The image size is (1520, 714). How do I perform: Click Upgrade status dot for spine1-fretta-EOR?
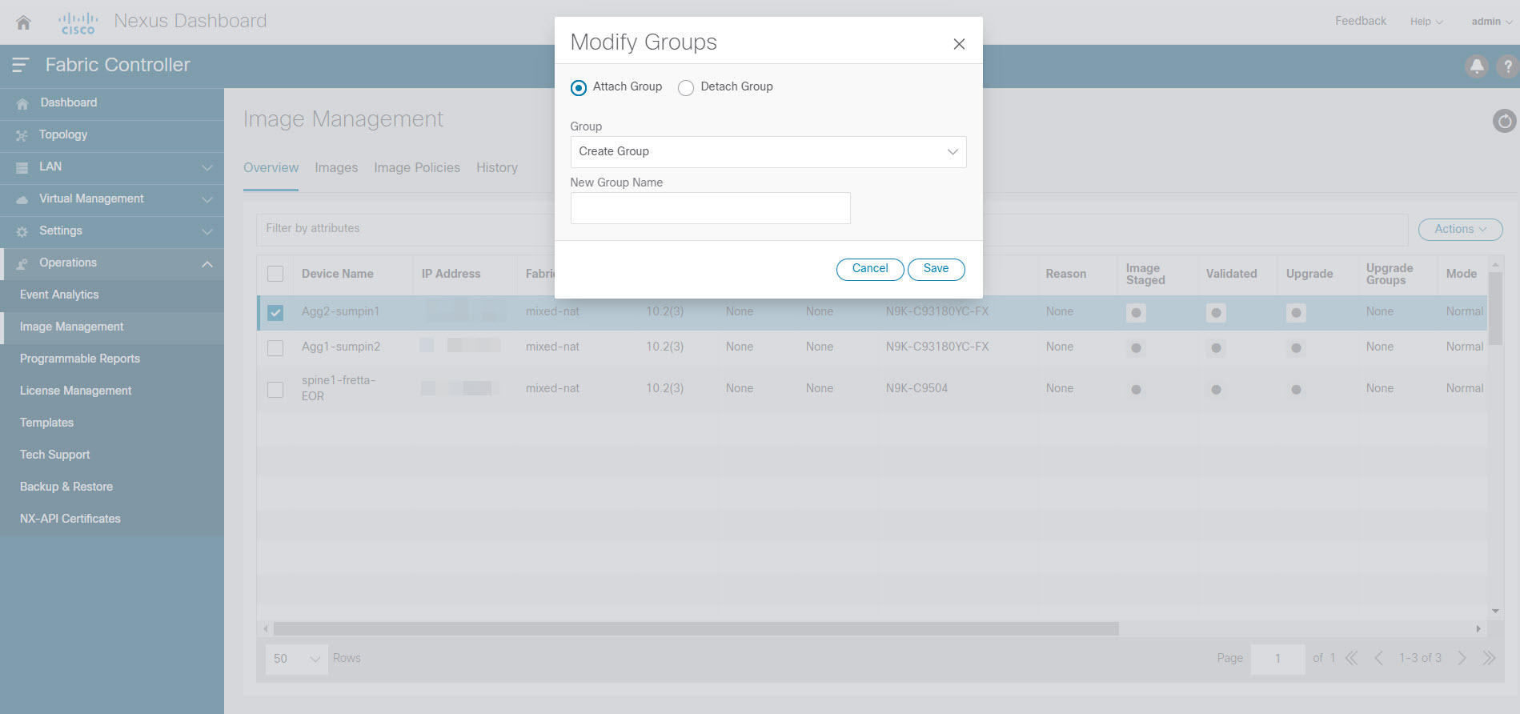(x=1296, y=390)
